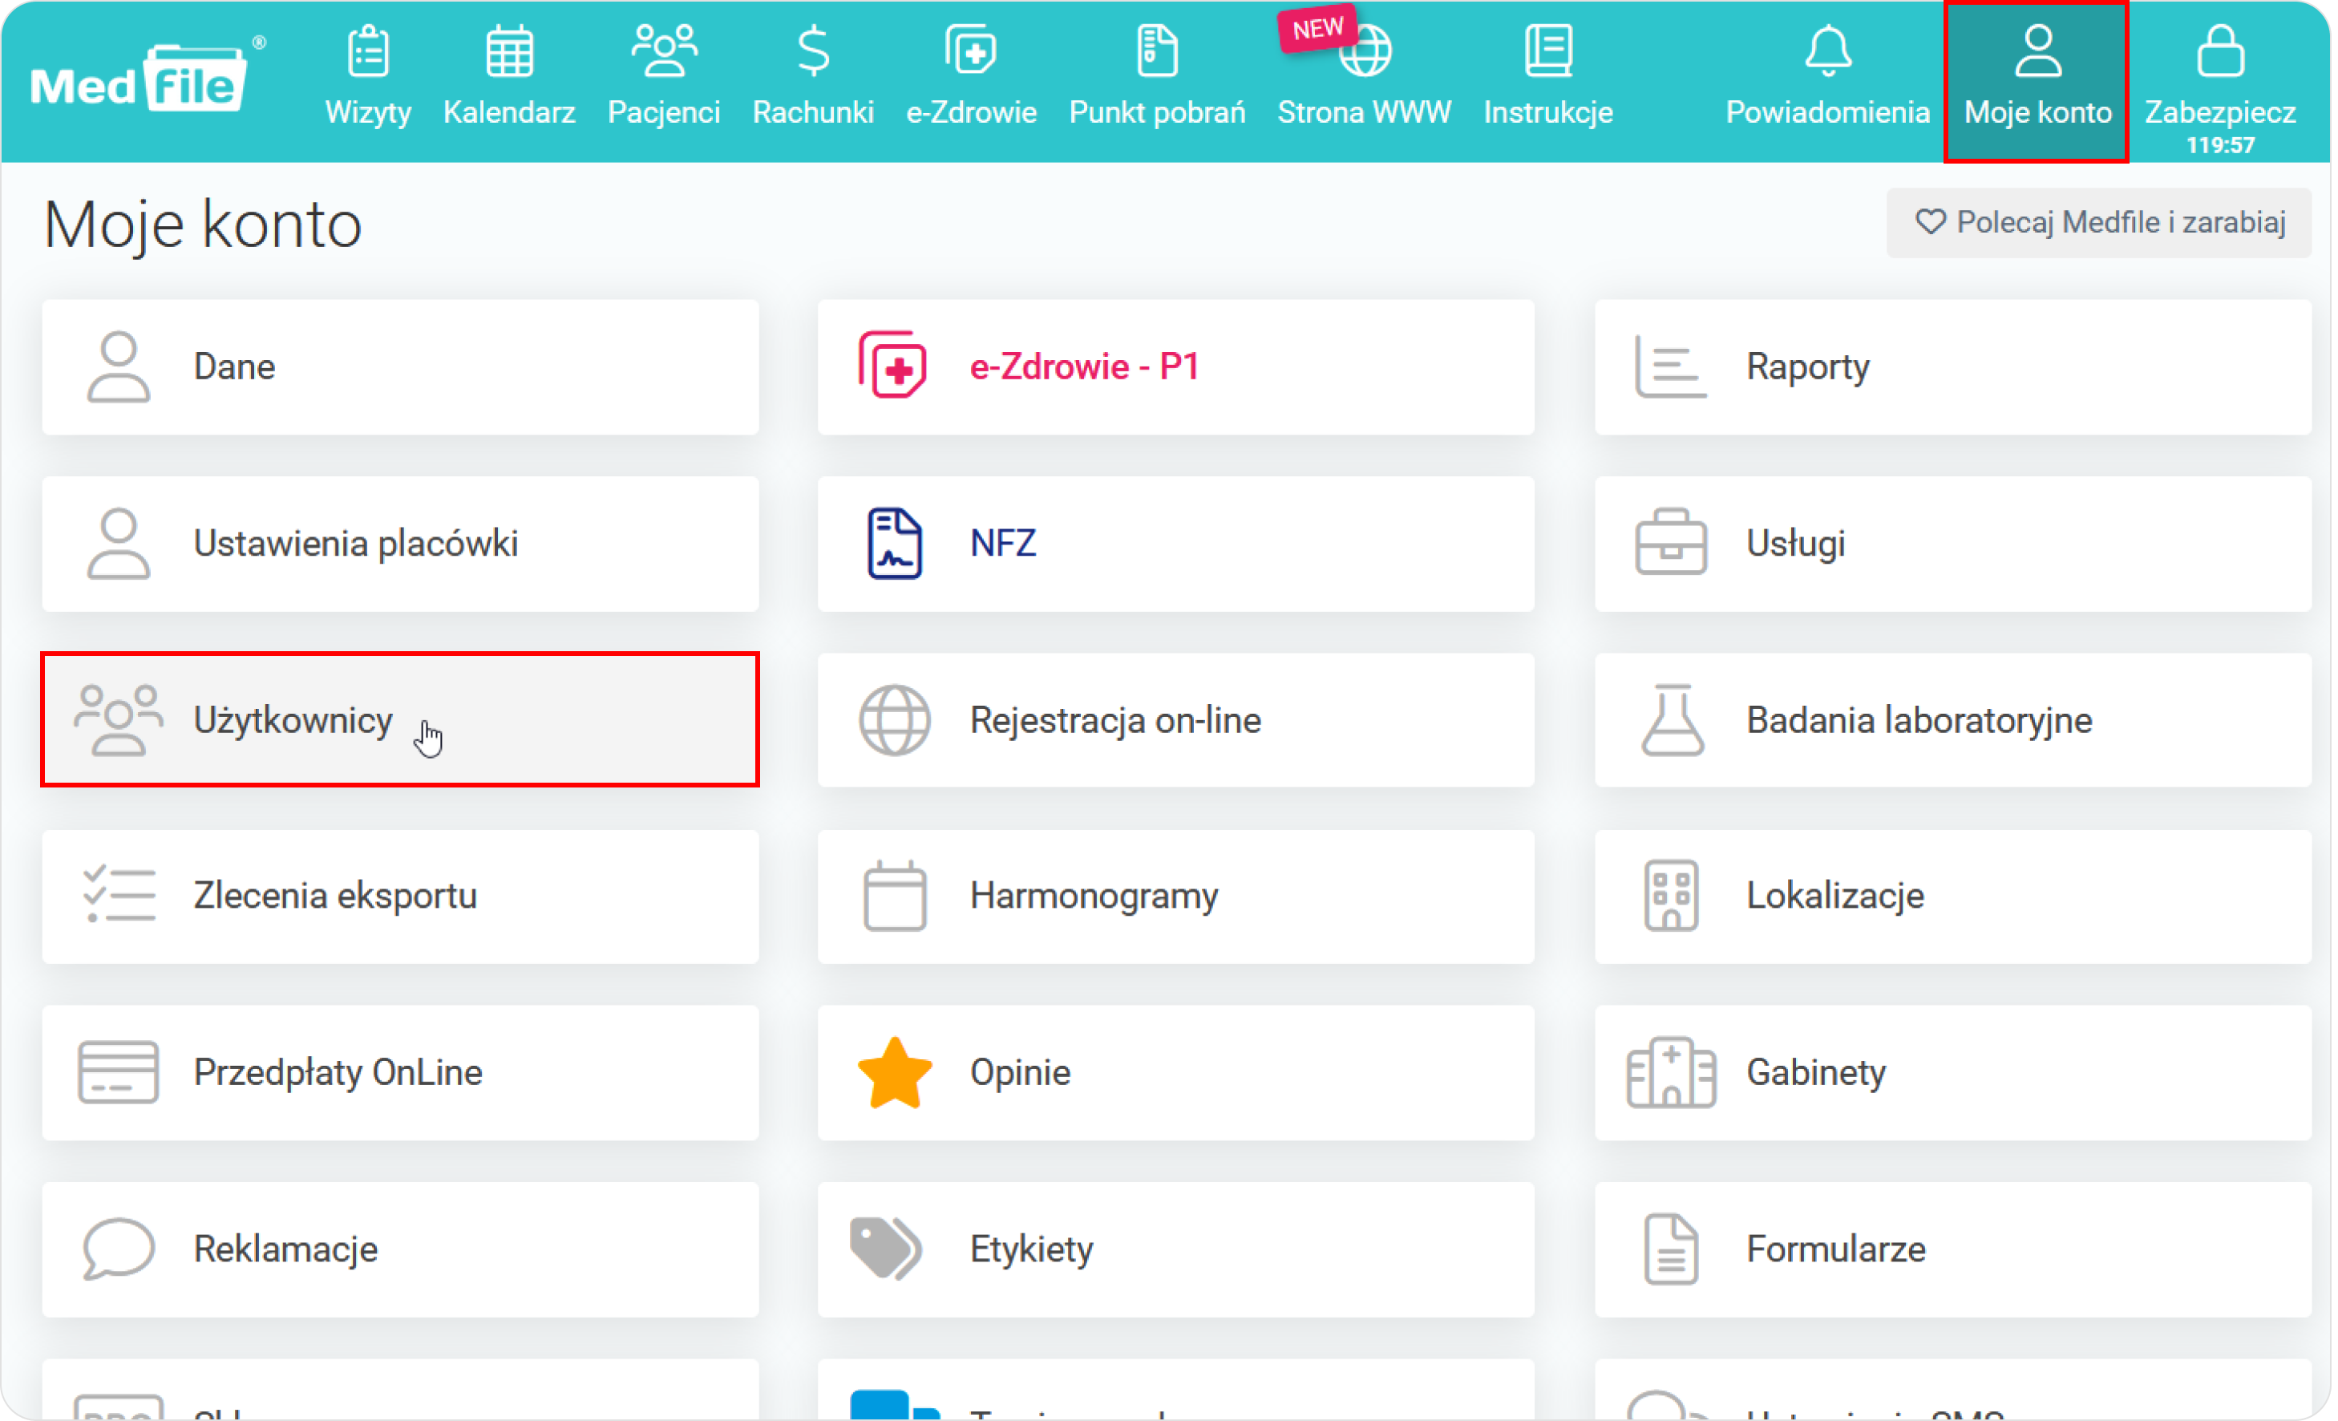Open Ustawienia placówki tile label

[x=356, y=544]
